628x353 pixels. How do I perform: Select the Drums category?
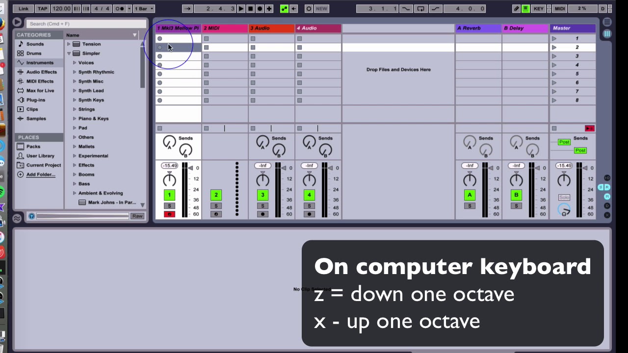(x=39, y=53)
